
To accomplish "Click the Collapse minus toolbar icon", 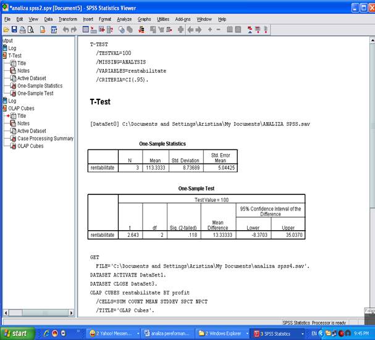I will tap(219, 29).
